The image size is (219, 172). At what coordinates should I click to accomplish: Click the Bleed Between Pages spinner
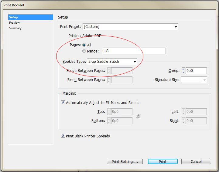(109, 80)
